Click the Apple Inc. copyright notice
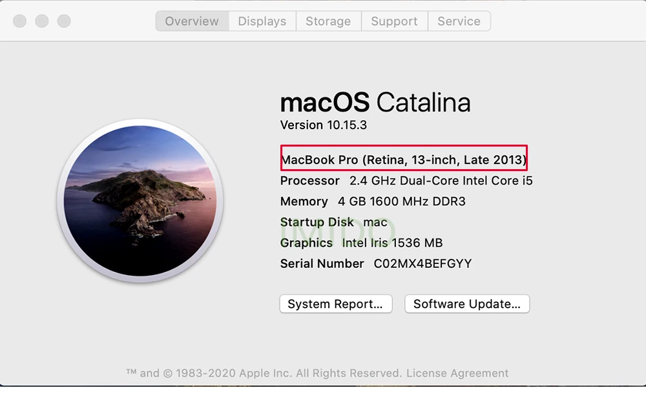The width and height of the screenshot is (646, 399). click(x=264, y=373)
